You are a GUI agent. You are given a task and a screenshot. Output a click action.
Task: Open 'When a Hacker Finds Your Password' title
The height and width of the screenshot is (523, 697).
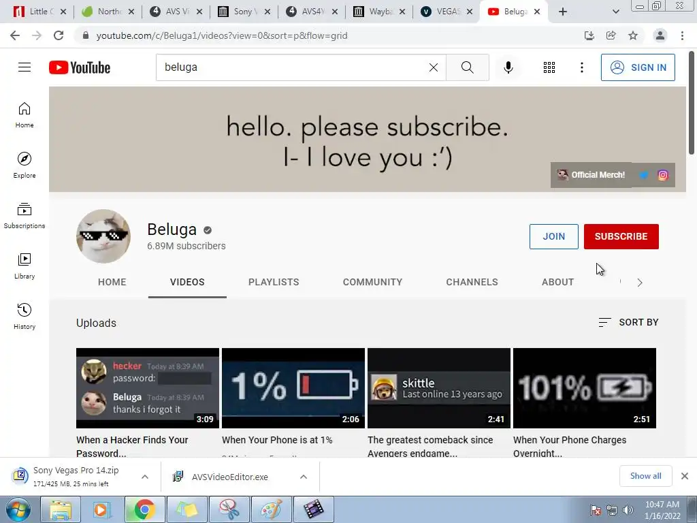[x=132, y=446]
